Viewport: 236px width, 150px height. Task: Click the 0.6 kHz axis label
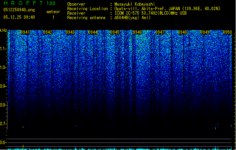pyautogui.click(x=3, y=142)
